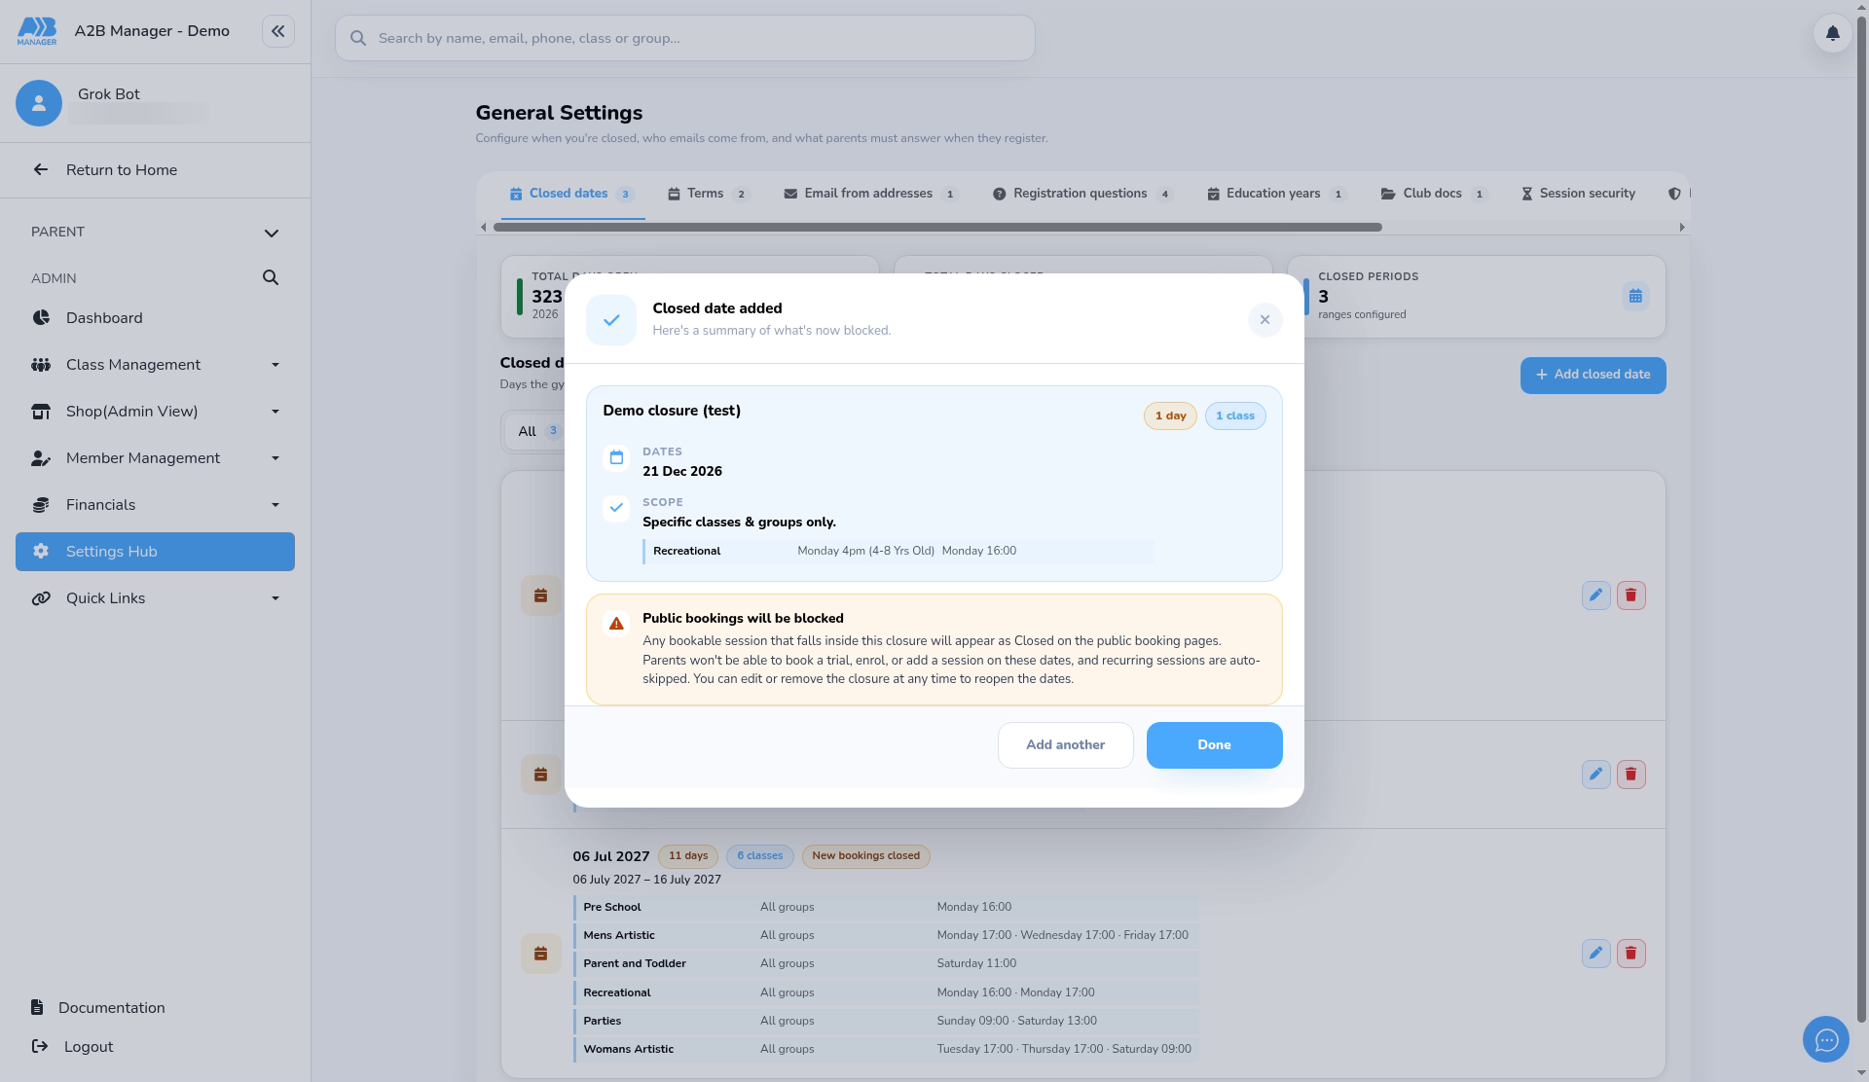Viewport: 1869px width, 1082px height.
Task: Click the admin menu search icon
Action: [x=271, y=278]
